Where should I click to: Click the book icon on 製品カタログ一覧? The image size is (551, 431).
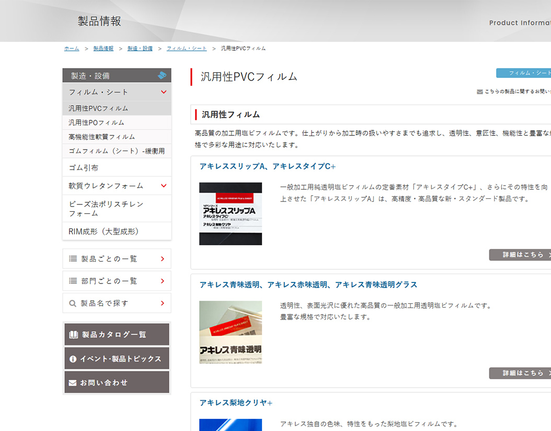tap(73, 335)
